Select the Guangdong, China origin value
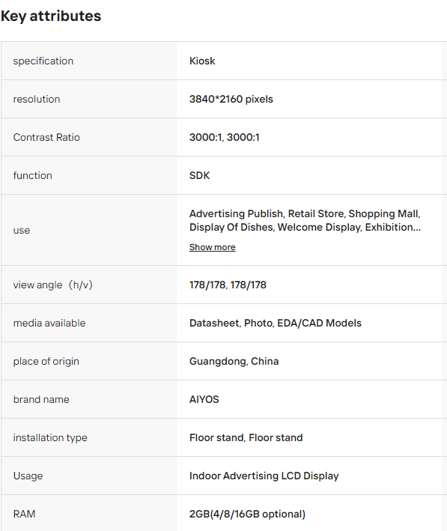 234,361
